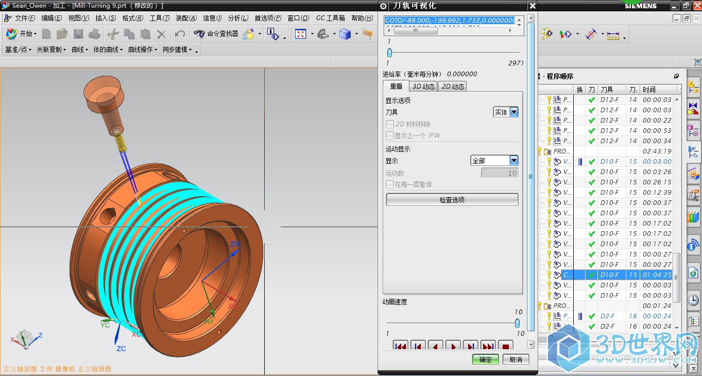Click the New file icon
The height and width of the screenshot is (376, 702).
(x=46, y=34)
